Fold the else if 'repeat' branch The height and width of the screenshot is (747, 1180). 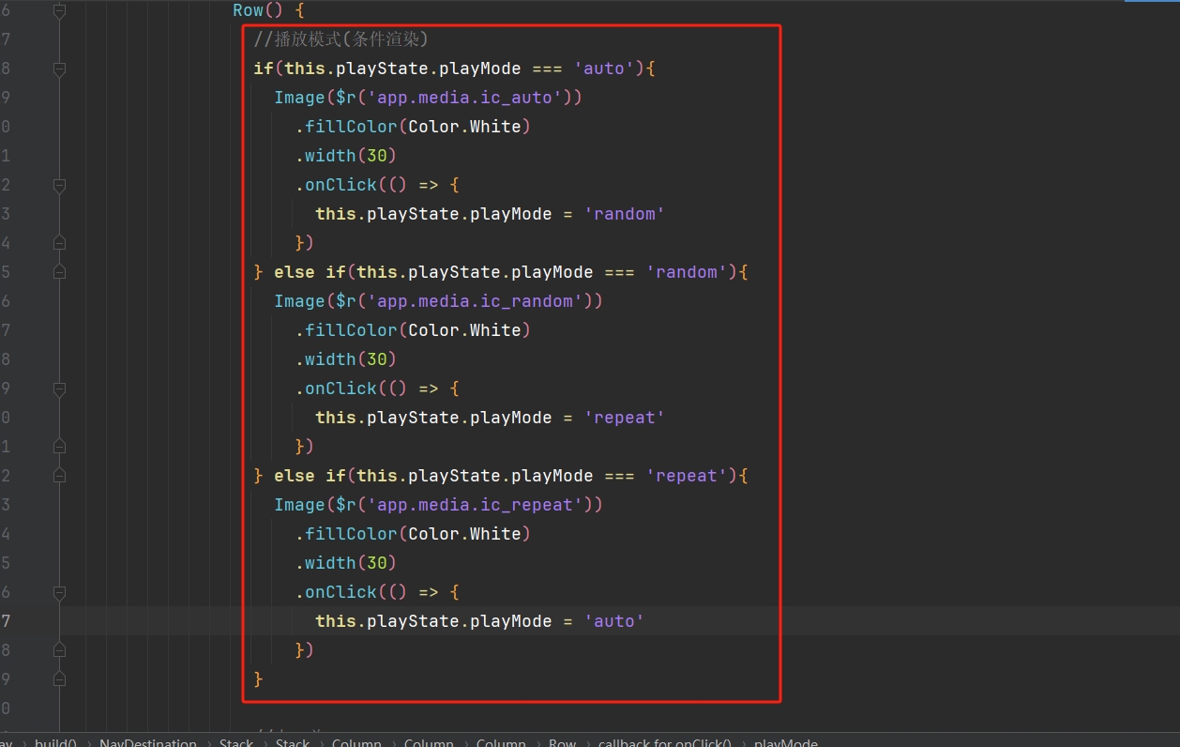click(x=60, y=476)
